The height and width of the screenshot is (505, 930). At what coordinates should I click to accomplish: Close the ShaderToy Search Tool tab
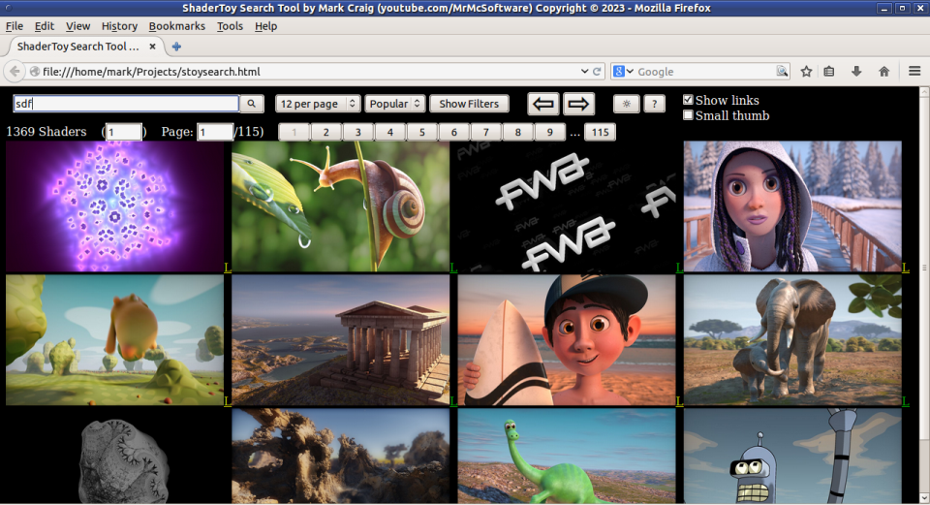[152, 47]
